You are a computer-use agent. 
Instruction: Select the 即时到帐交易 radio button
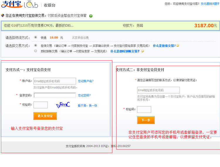[35, 51]
